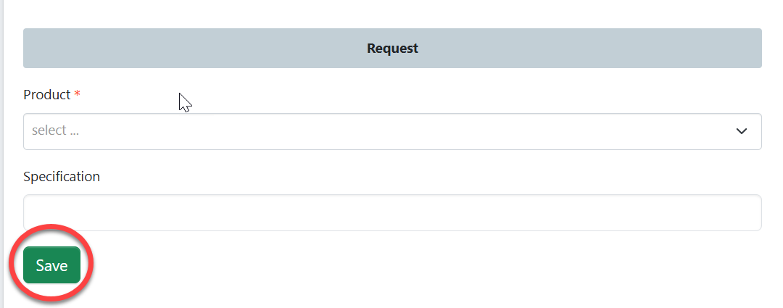Screen dimensions: 783x308
Task: Activate the field under the Product label
Action: 391,131
